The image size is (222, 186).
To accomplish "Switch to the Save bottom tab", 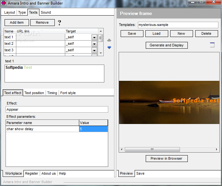I will (x=140, y=173).
